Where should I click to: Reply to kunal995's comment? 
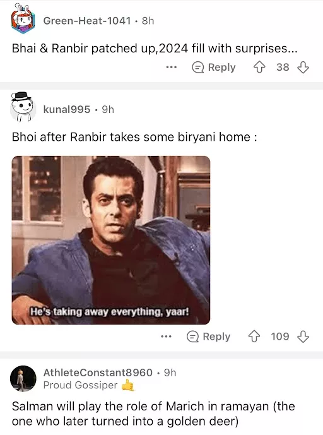pyautogui.click(x=208, y=337)
